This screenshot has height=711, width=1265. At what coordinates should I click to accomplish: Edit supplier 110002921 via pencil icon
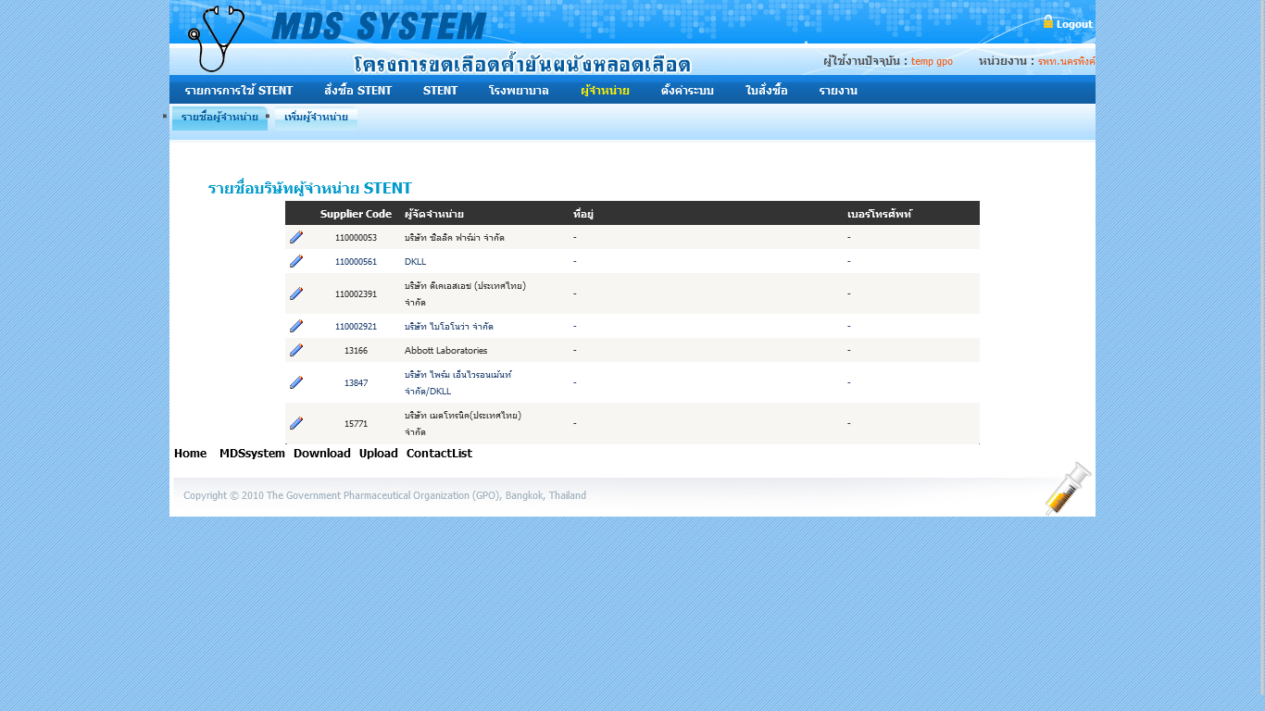pyautogui.click(x=296, y=326)
